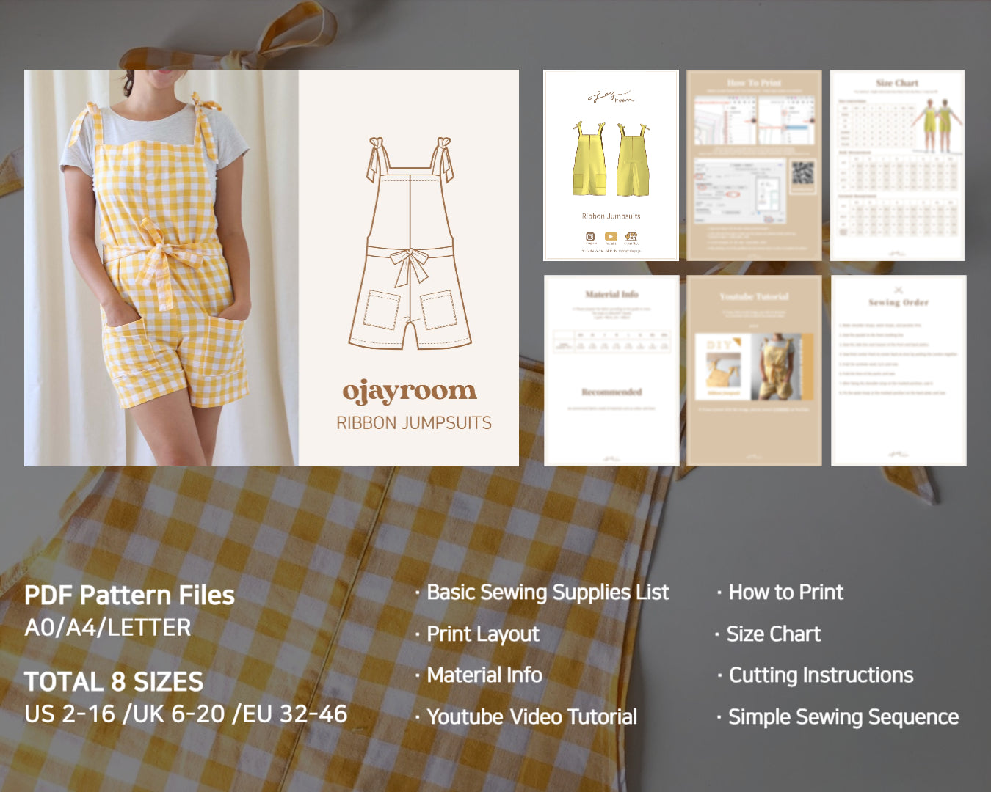The image size is (991, 792).
Task: Select the circled Page Sizing radio button
Action: coord(702,188)
